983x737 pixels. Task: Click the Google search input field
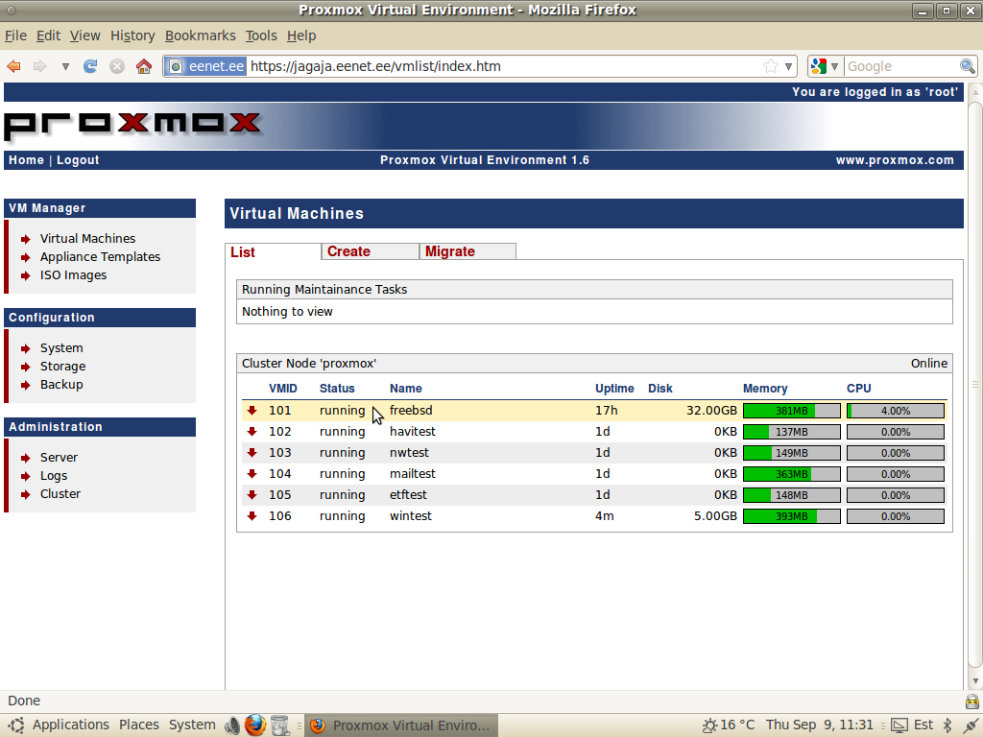(x=901, y=66)
